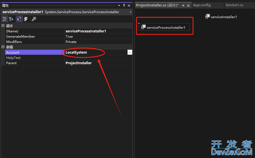The image size is (255, 158).
Task: Open the App.config tab
Action: tap(202, 5)
